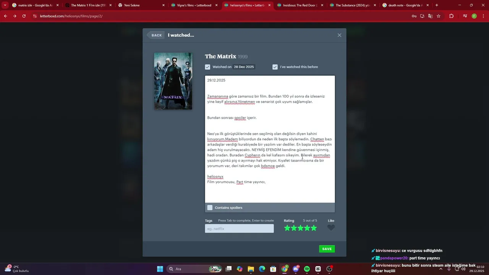The height and width of the screenshot is (275, 489).
Task: Open the tab search dropdown arrow
Action: [5, 5]
